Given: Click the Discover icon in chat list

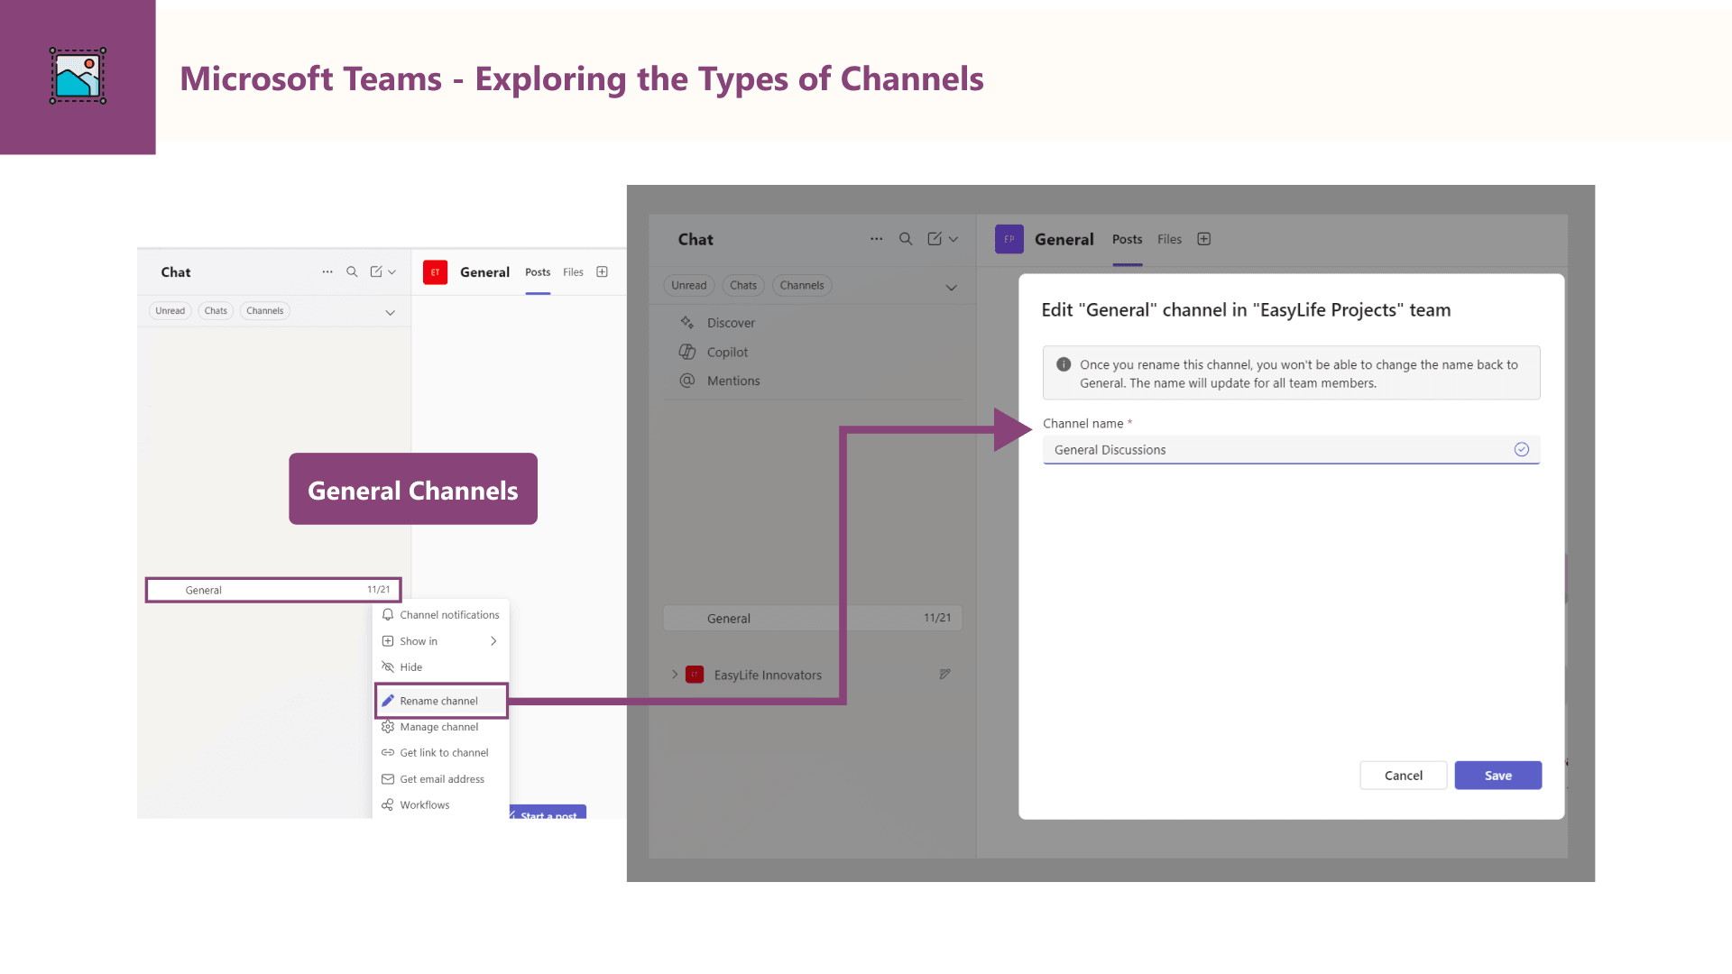Looking at the screenshot, I should pyautogui.click(x=687, y=322).
